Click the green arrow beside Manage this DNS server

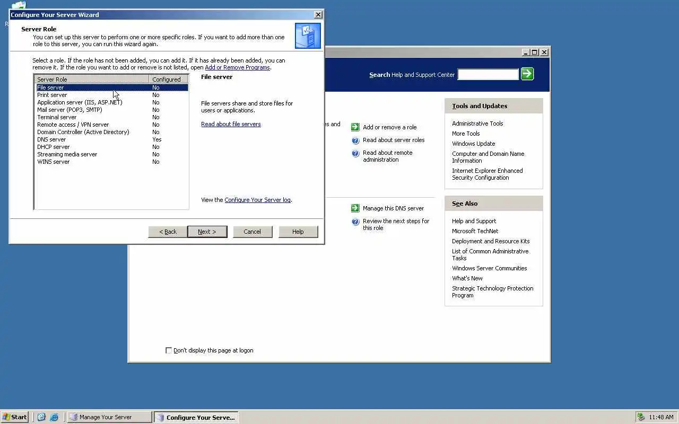point(355,208)
